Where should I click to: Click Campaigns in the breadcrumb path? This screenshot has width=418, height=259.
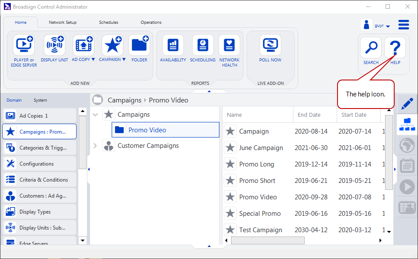(x=125, y=100)
